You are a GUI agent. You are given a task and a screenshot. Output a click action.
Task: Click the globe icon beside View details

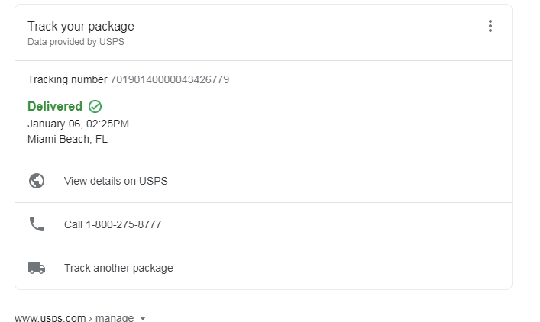(36, 181)
